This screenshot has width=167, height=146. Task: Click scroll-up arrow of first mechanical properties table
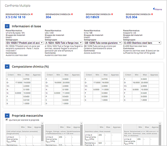[x=42, y=123]
